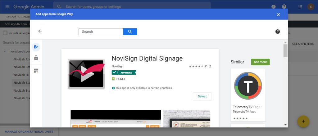Open the second app screenshot preview
This screenshot has width=318, height=136.
[187, 118]
